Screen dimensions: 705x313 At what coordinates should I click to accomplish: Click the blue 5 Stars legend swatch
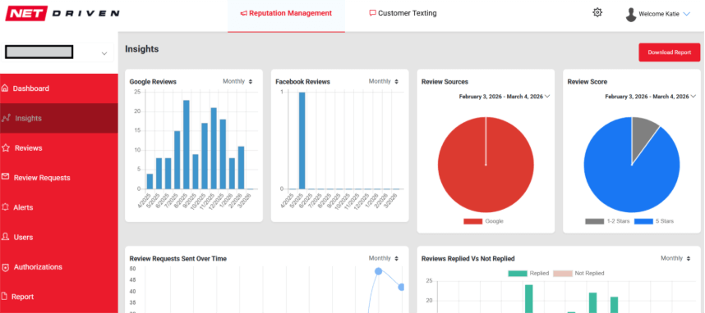643,221
